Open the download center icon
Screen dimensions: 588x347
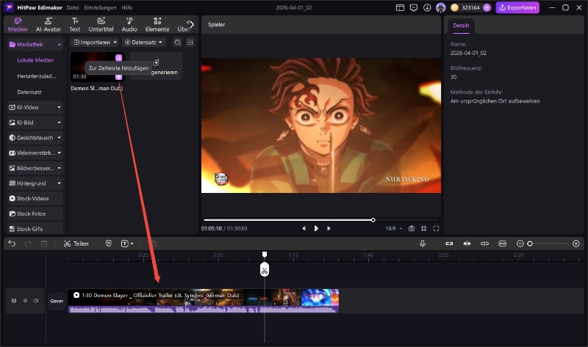[x=427, y=7]
